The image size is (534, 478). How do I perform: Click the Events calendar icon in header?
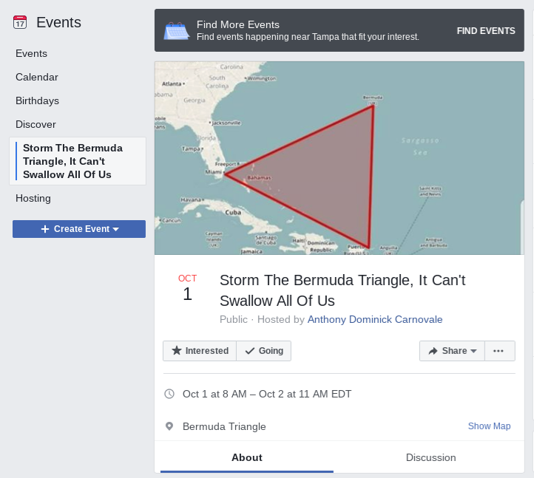pyautogui.click(x=20, y=22)
